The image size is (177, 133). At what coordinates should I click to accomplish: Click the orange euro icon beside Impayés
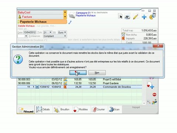click(123, 38)
